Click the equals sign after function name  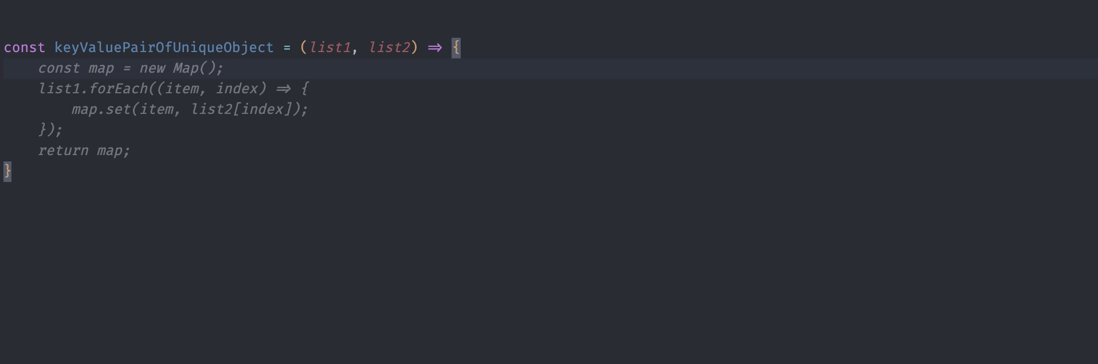pos(287,48)
